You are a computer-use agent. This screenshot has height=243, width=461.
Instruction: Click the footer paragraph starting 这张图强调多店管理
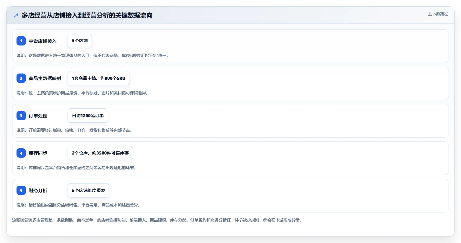pos(157,220)
